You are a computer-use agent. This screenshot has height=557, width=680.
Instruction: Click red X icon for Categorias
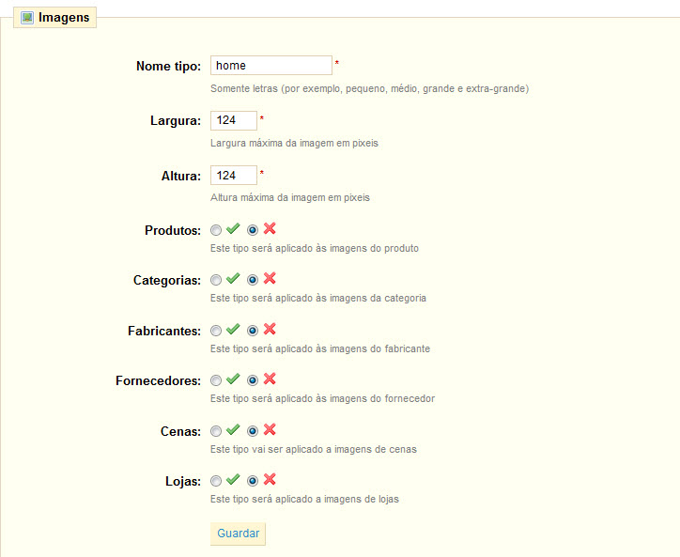click(270, 278)
